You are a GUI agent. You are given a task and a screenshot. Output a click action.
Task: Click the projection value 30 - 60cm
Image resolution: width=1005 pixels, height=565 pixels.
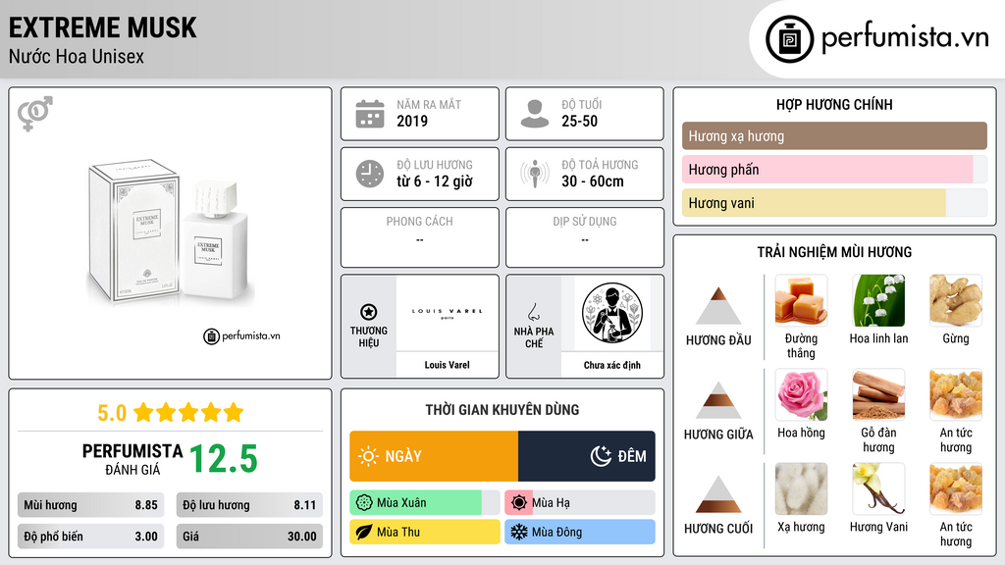click(593, 181)
